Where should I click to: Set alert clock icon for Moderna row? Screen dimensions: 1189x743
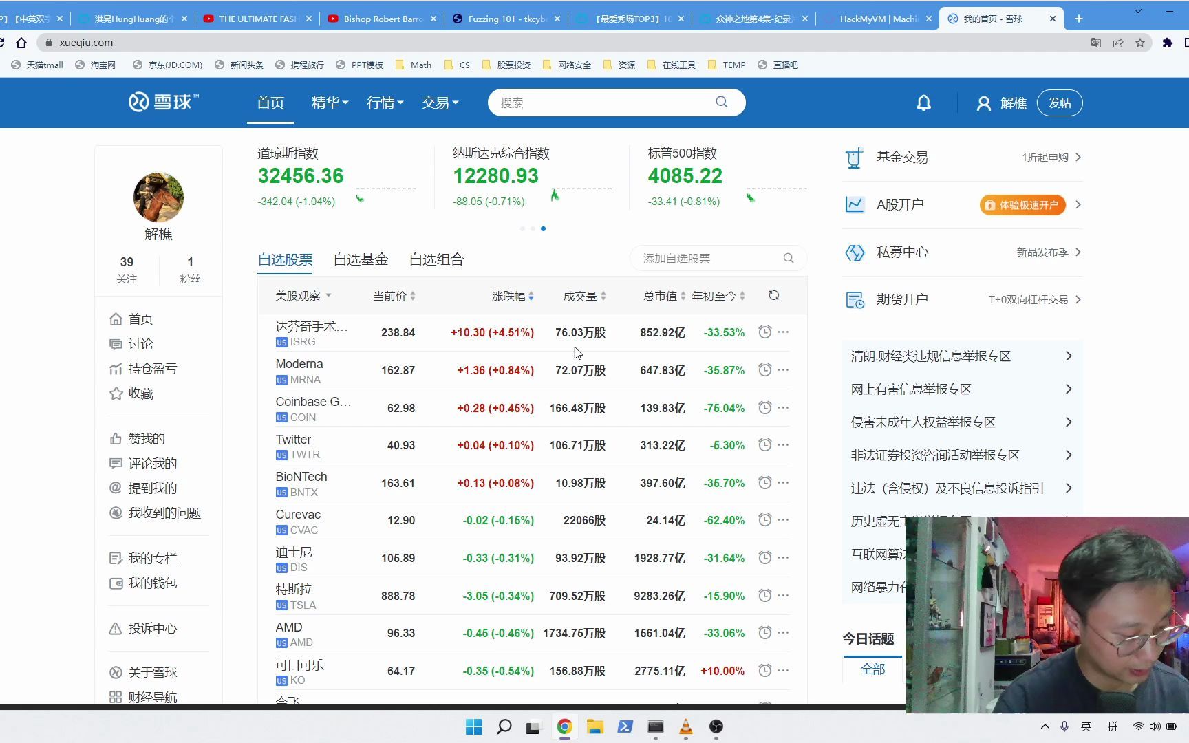tap(764, 369)
